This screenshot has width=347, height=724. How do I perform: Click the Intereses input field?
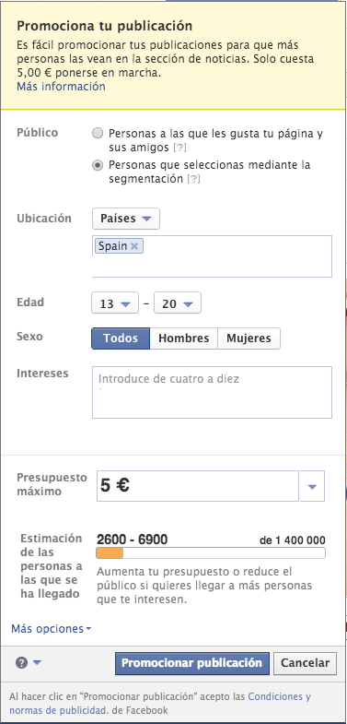tap(212, 393)
